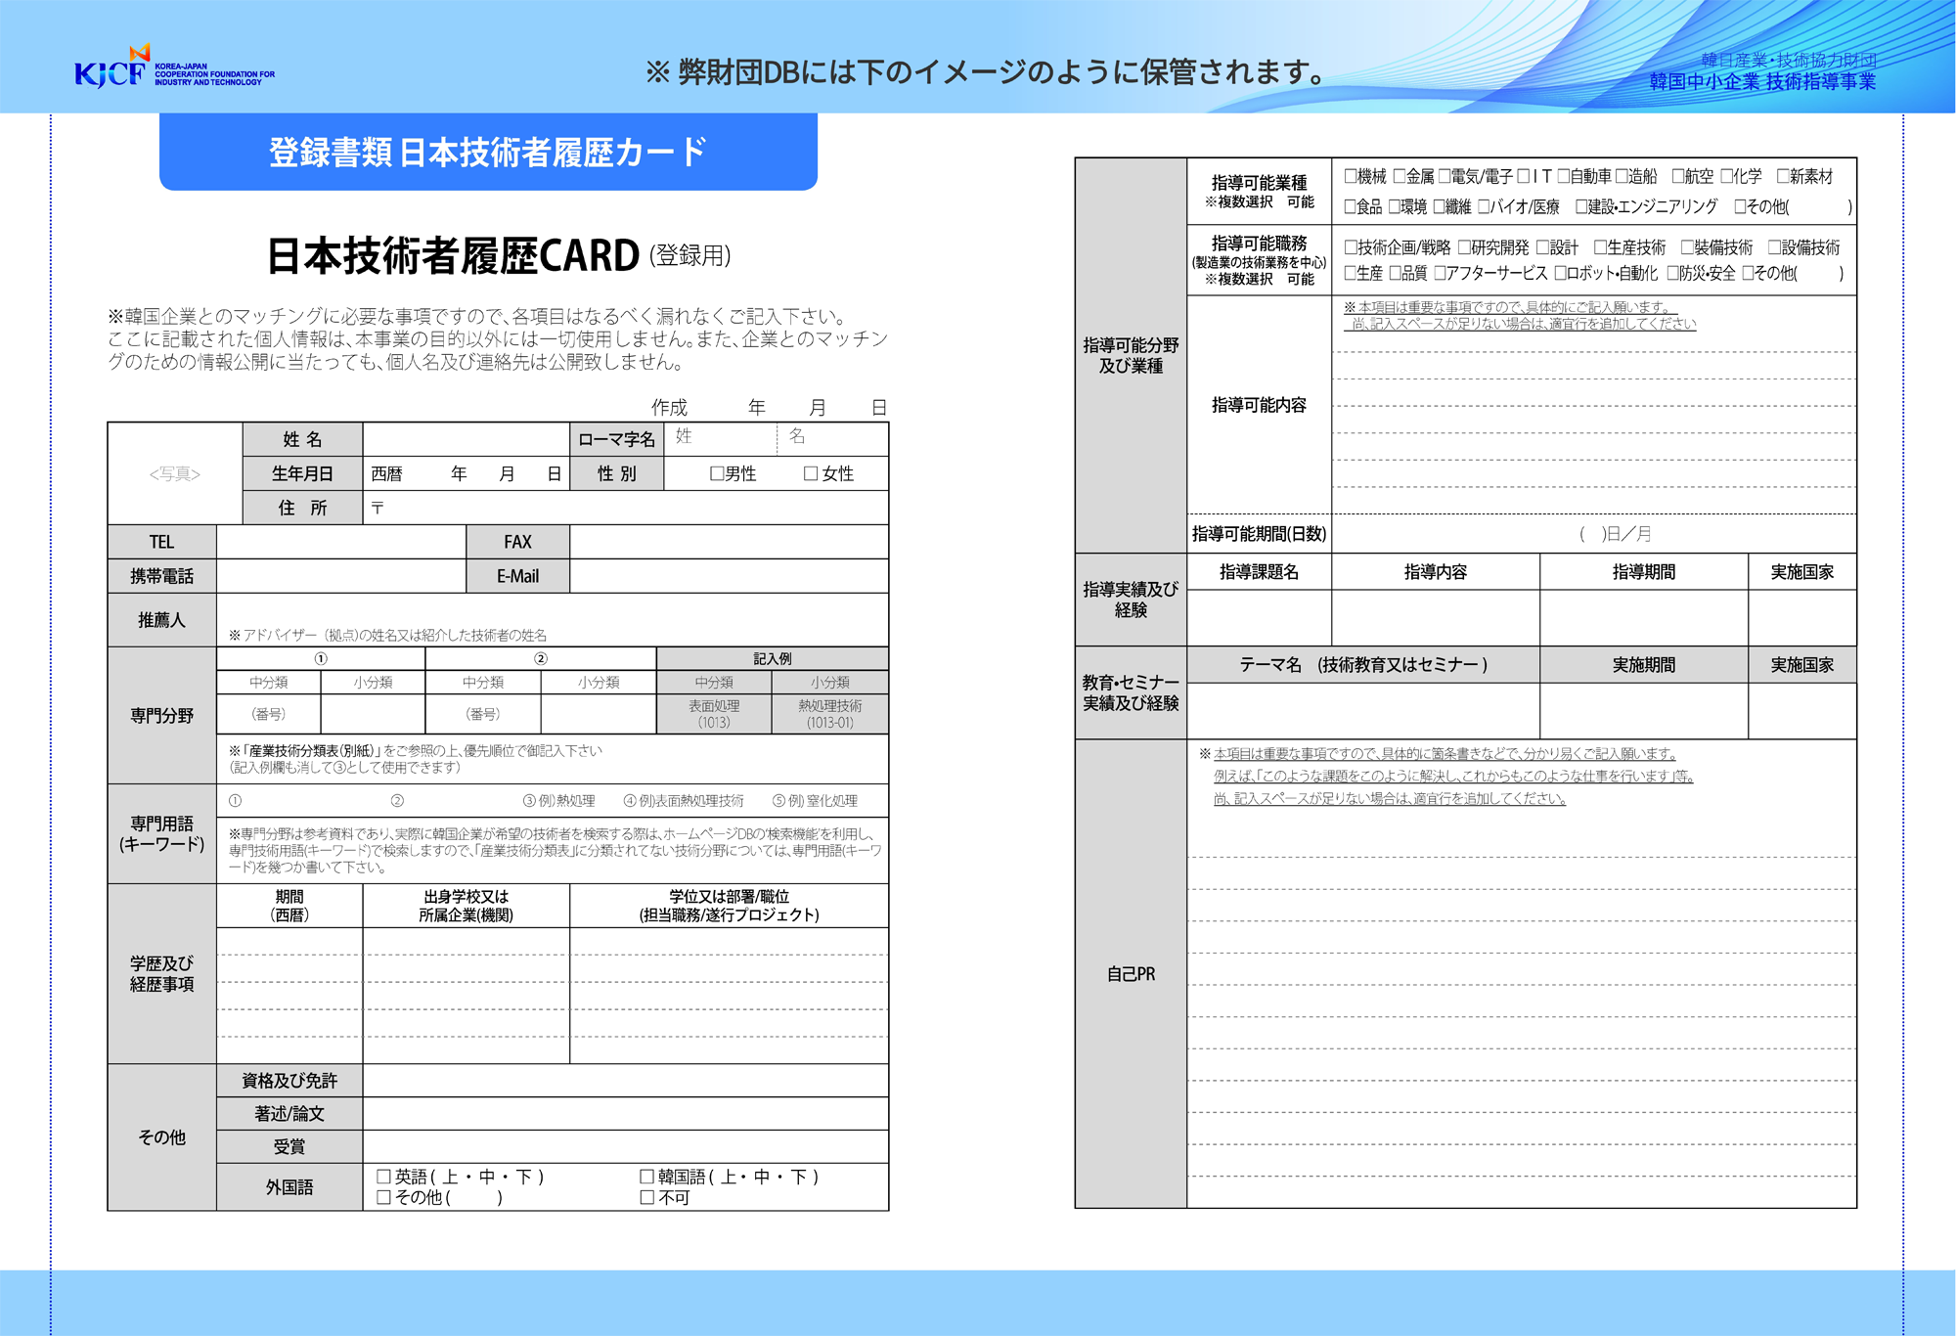
Task: Click 韓国中小企業 技術指導事業 header text
Action: [1762, 82]
